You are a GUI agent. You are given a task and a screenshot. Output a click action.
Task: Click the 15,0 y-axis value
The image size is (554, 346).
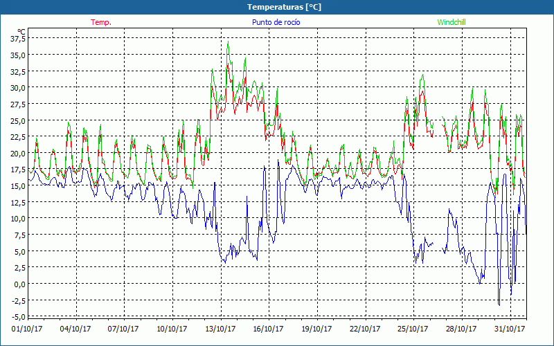(x=18, y=185)
